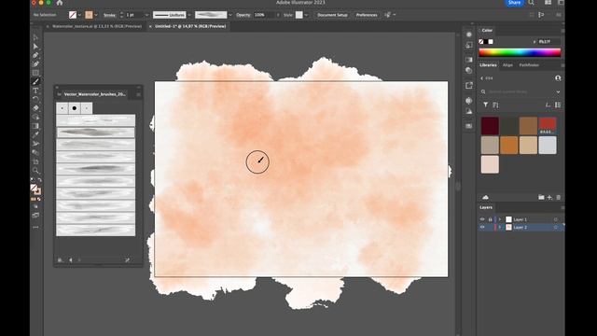
Task: Click the Preferences button
Action: click(x=367, y=15)
